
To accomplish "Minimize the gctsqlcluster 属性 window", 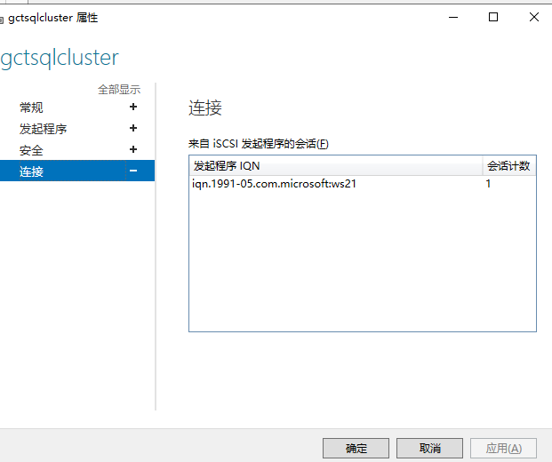I will point(453,17).
